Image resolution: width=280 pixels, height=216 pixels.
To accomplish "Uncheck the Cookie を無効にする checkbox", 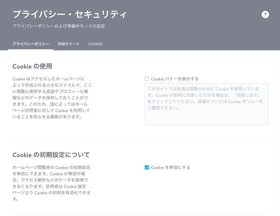I will point(147,168).
